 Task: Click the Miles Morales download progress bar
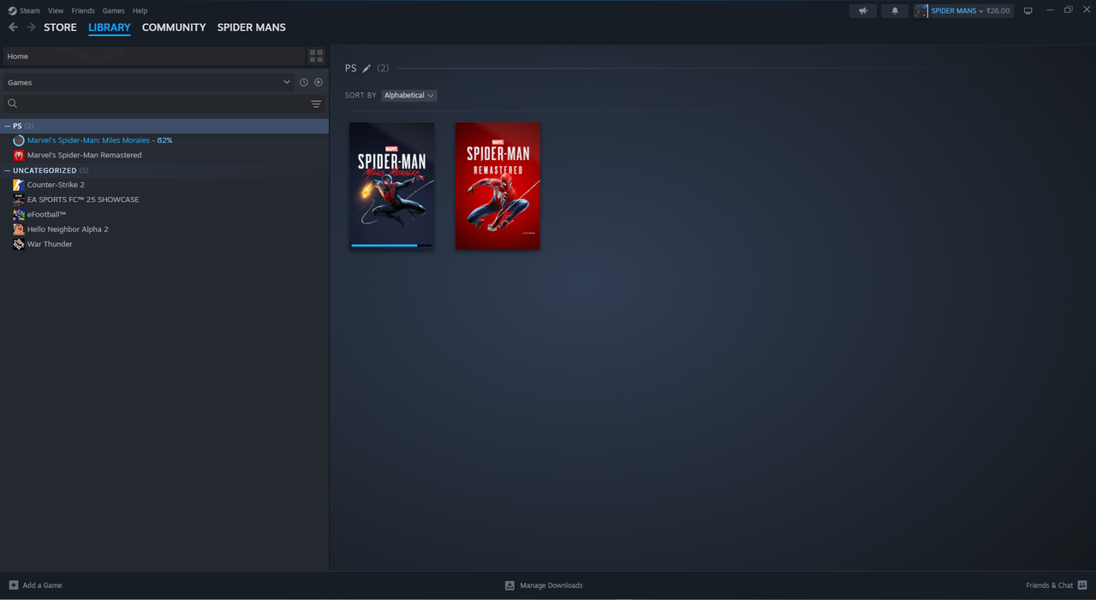pos(391,246)
